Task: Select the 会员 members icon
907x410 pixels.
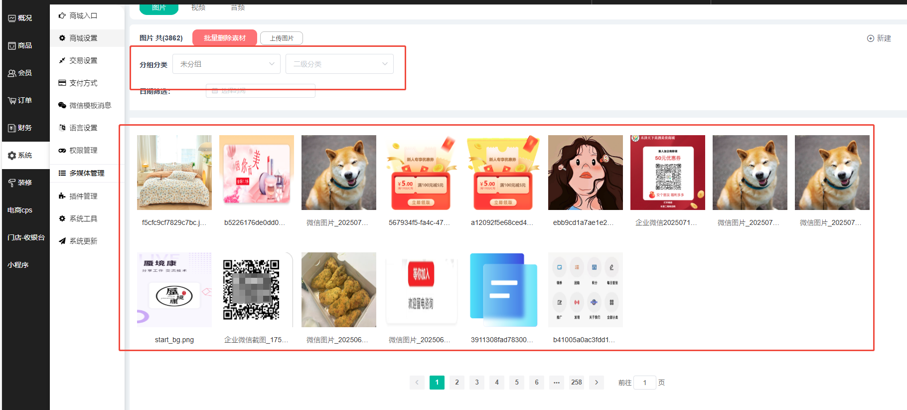Action: click(x=12, y=73)
